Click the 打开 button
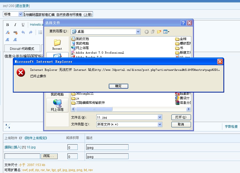Viewport: 240px width, 173px height. coord(181,117)
